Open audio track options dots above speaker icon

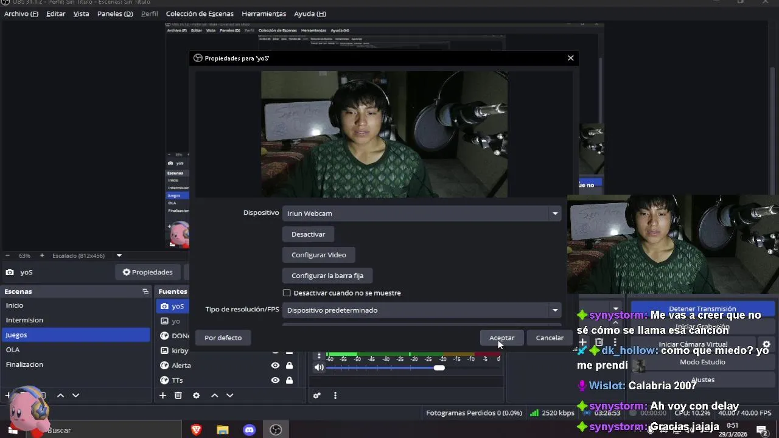[319, 356]
